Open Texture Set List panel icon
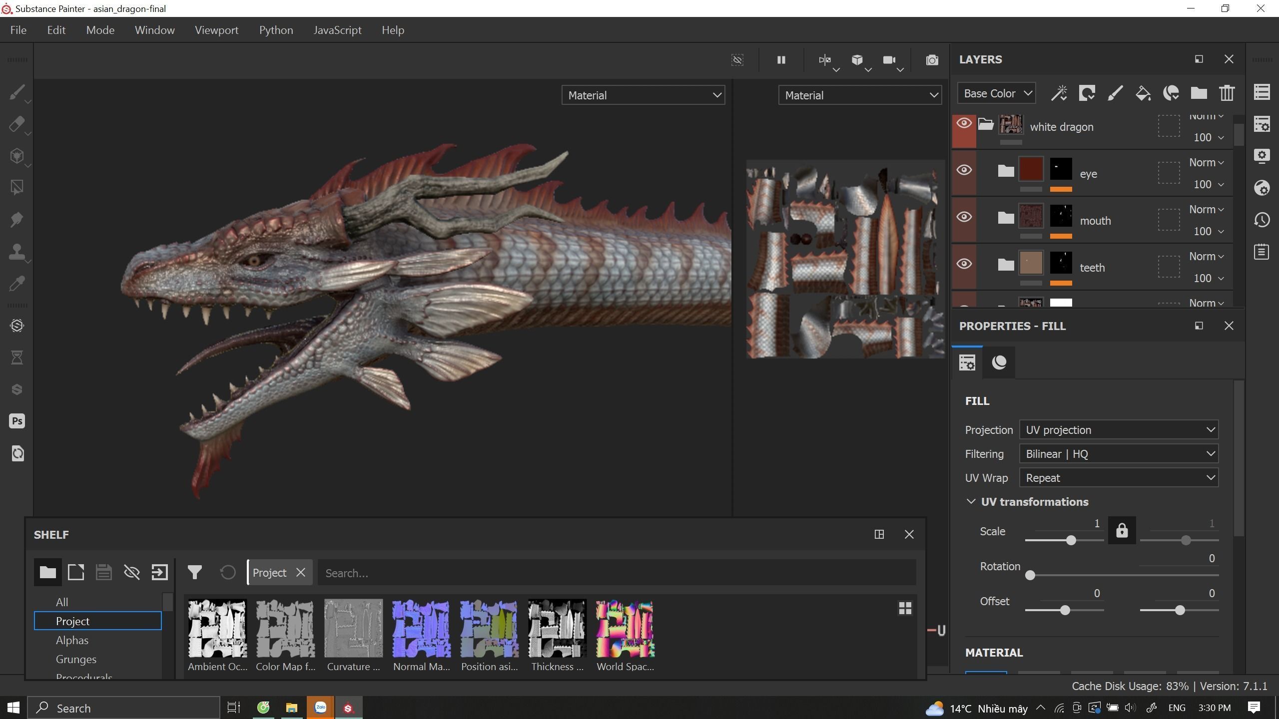The height and width of the screenshot is (719, 1279). tap(1262, 92)
